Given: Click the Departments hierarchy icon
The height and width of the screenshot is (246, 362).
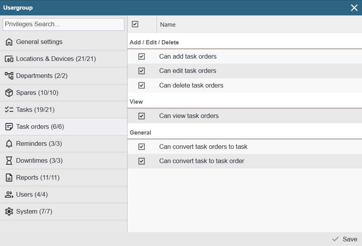Looking at the screenshot, I should pos(9,76).
